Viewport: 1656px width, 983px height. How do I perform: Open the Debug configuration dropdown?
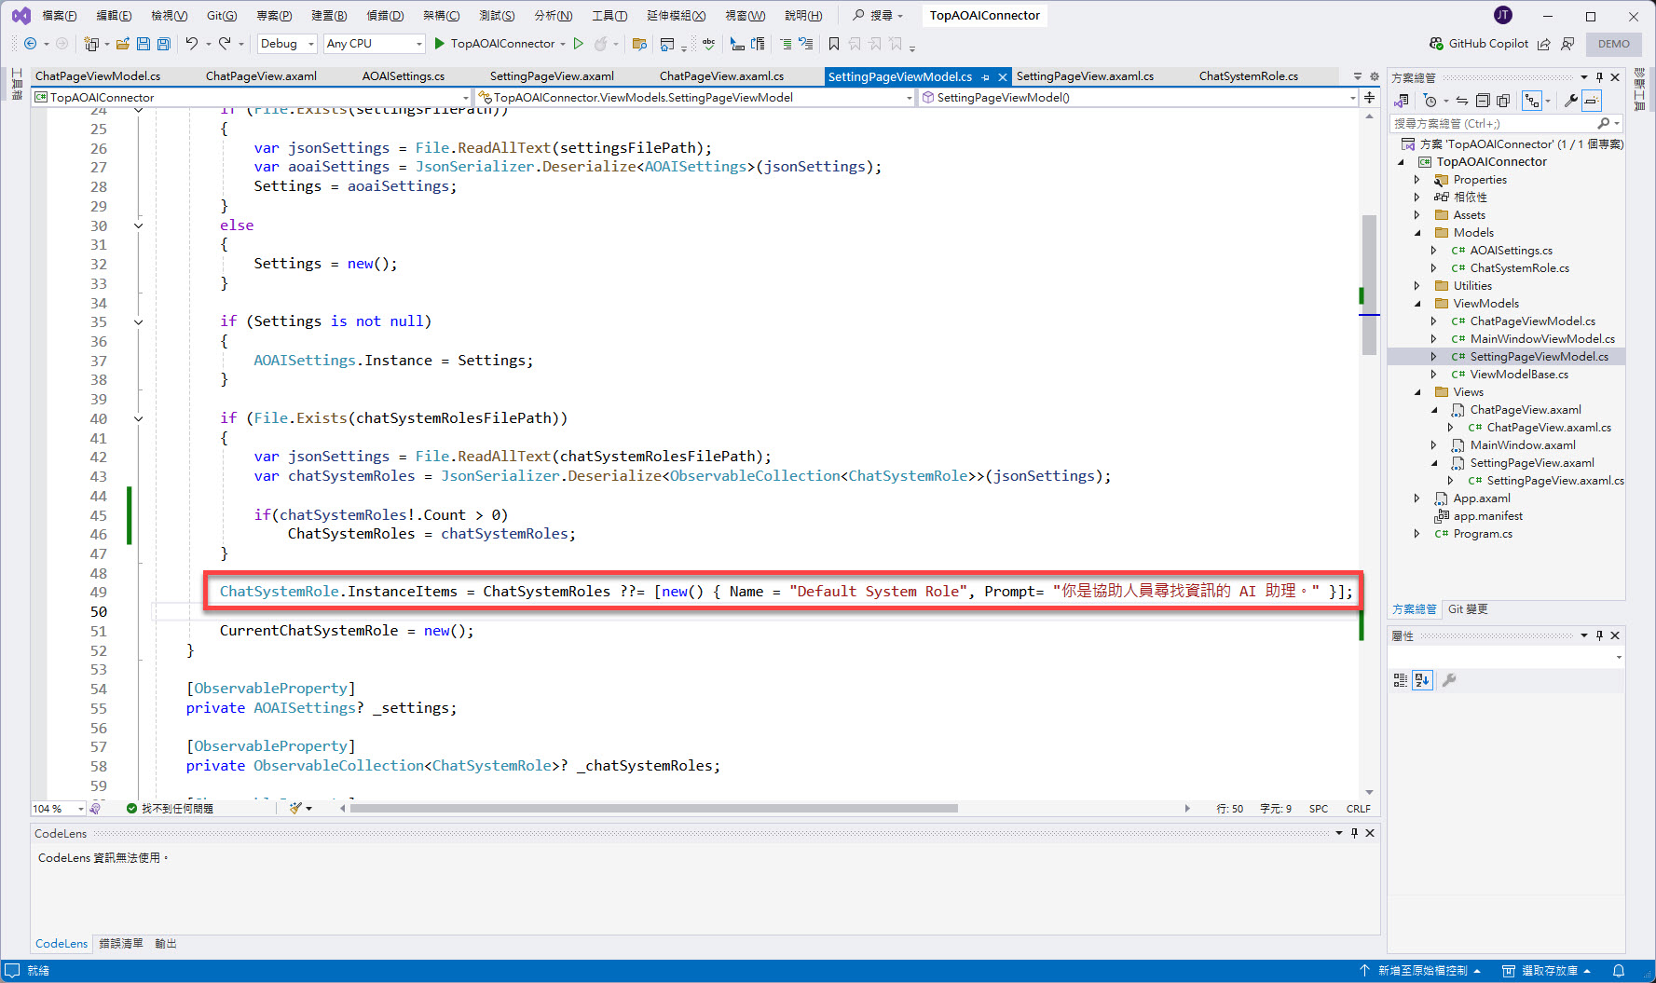click(x=287, y=44)
